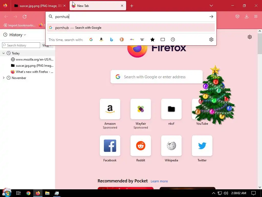Search this time with eBay icon
Screen dimensions: 262x197
point(132,40)
